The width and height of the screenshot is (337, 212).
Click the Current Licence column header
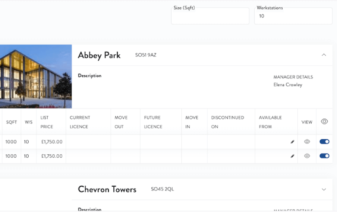[x=80, y=122]
